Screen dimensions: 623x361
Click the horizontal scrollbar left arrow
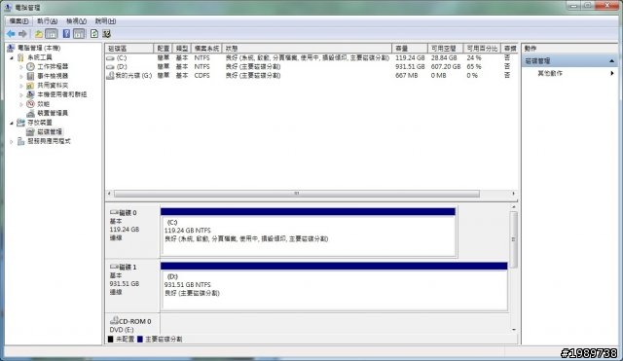109,194
